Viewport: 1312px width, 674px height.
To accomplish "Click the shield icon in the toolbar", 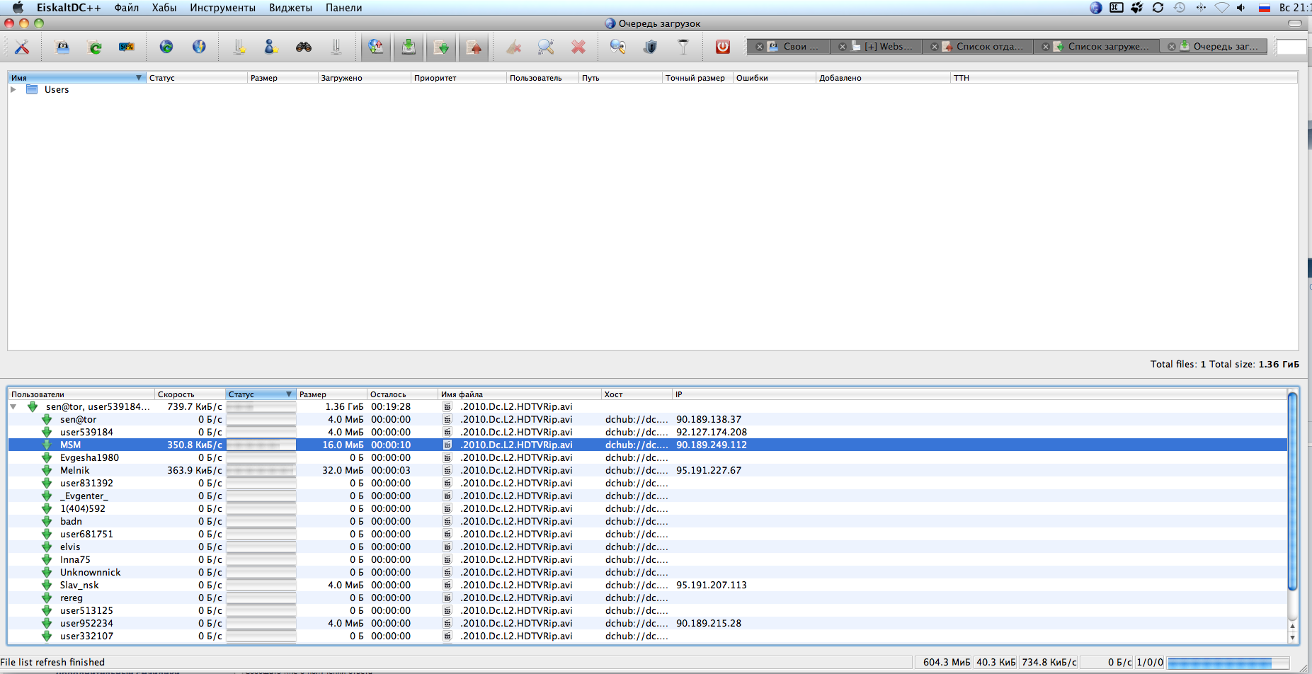I will tap(650, 47).
